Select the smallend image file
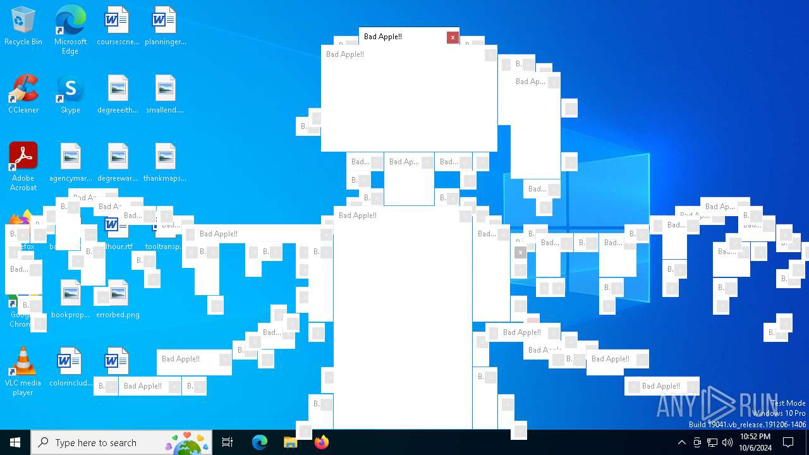Image resolution: width=809 pixels, height=455 pixels. tap(165, 94)
